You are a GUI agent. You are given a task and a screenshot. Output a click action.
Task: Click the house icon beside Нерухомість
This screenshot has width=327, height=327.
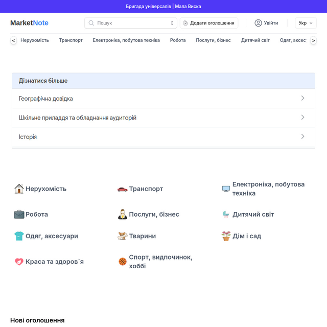(19, 189)
